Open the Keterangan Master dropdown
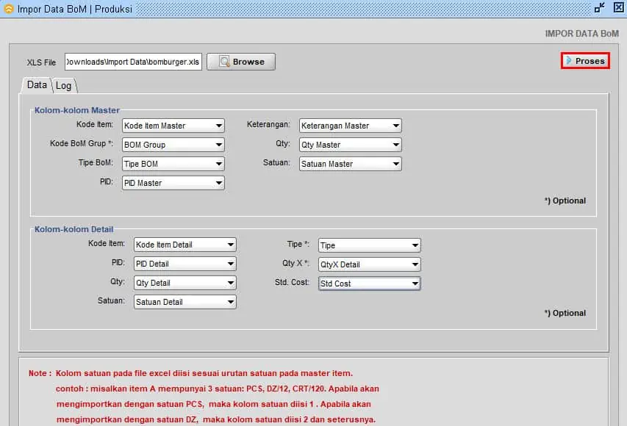Screen dimensions: 627x426 coord(351,126)
